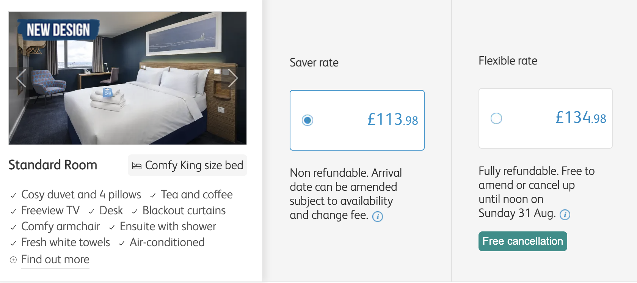
Task: Click the Standard Room heading
Action: [x=53, y=165]
